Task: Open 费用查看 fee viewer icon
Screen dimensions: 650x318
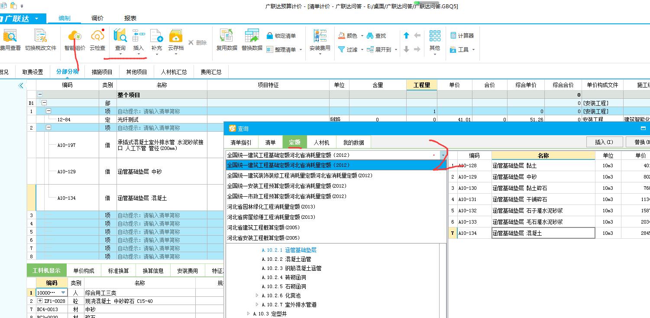Action: click(10, 40)
